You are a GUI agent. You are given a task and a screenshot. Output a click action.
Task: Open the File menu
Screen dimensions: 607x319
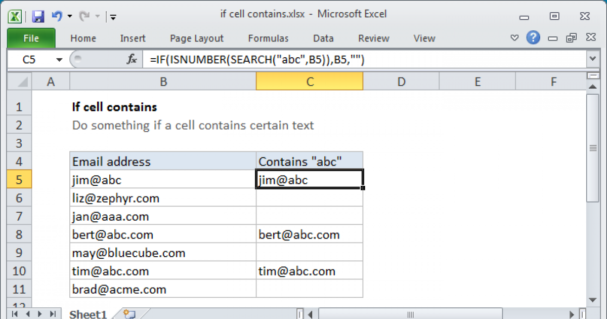pos(31,38)
